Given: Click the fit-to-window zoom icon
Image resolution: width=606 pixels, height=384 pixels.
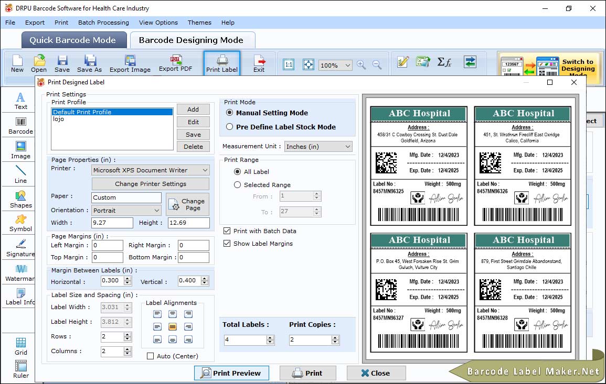Looking at the screenshot, I should pos(309,64).
